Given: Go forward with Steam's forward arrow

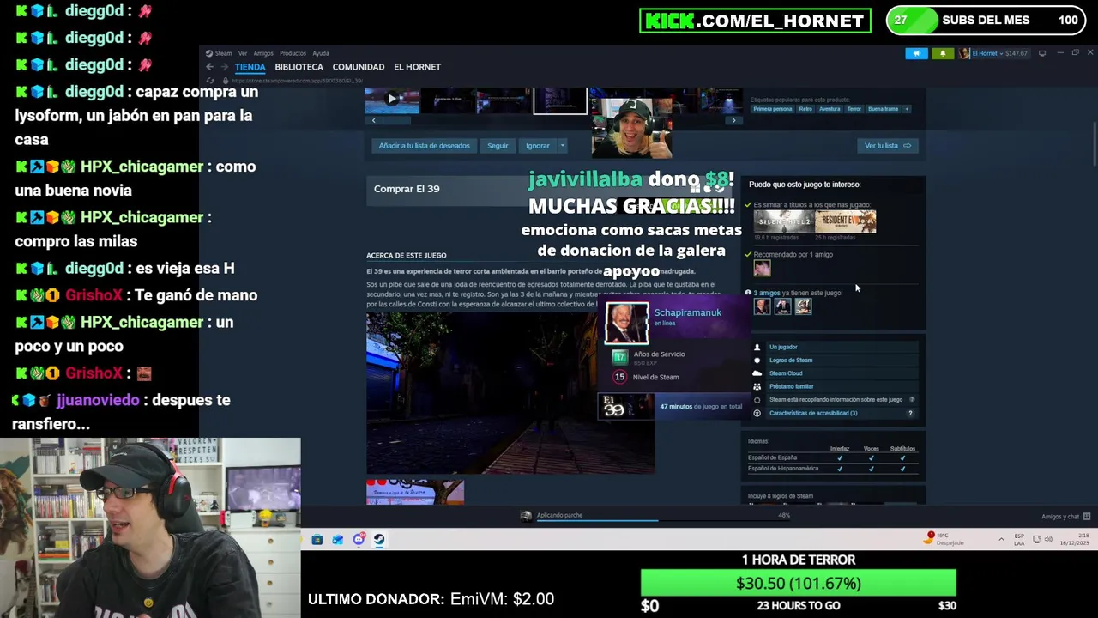Looking at the screenshot, I should click(x=225, y=67).
